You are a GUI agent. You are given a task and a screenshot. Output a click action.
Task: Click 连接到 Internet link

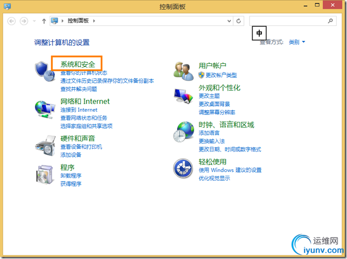tap(79, 110)
